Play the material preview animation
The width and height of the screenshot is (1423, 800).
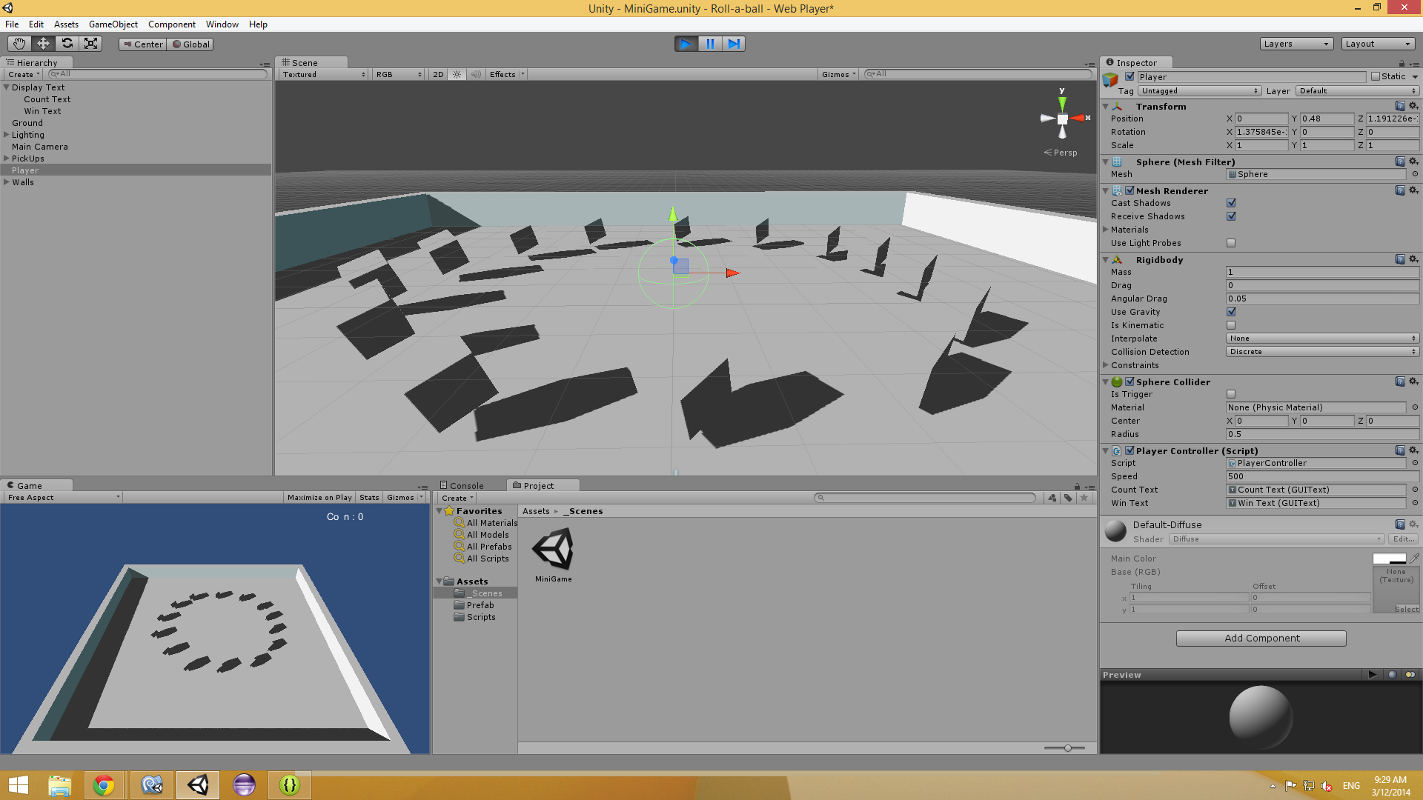(1373, 675)
